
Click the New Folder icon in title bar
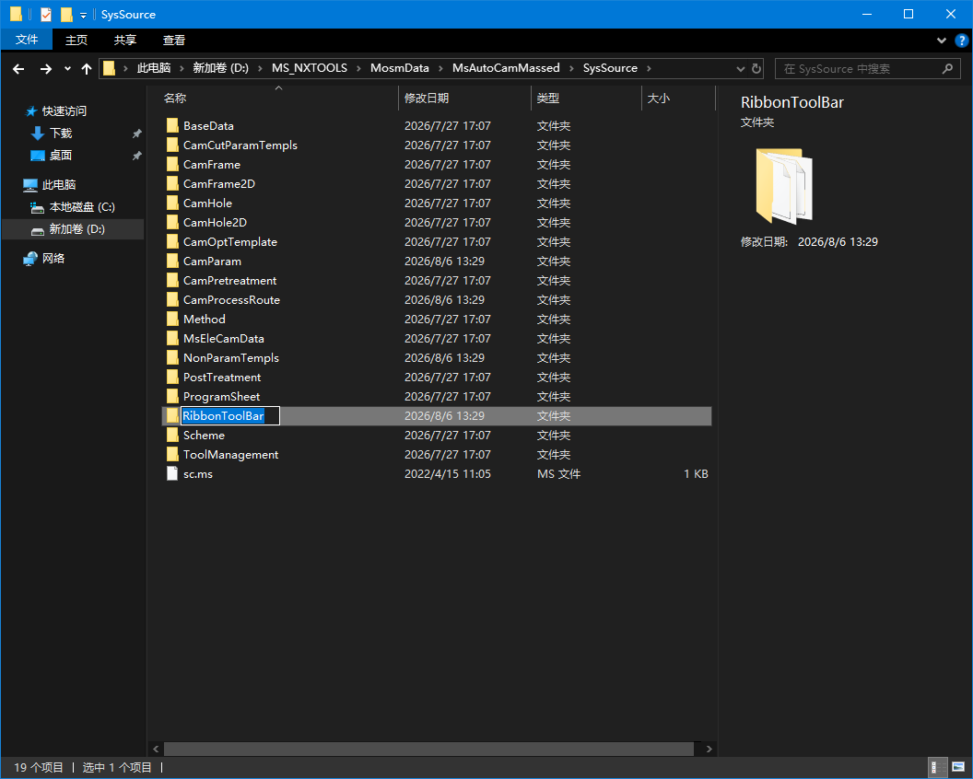click(66, 14)
